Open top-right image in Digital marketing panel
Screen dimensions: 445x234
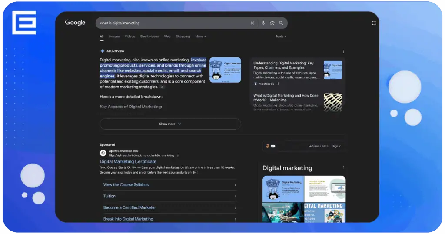(x=325, y=189)
